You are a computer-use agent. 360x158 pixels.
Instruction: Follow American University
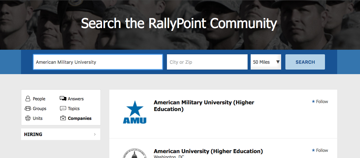pyautogui.click(x=320, y=150)
